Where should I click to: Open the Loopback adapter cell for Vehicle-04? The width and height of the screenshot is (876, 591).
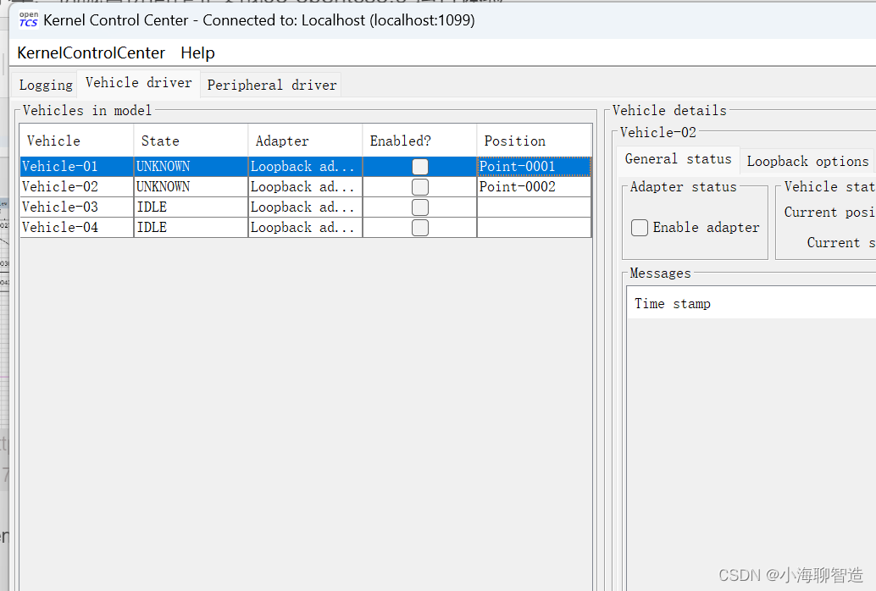coord(306,228)
